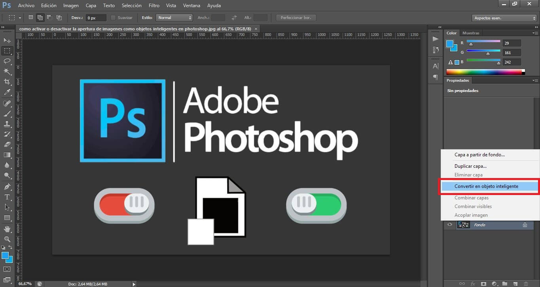Expand the toolbox to two columns
540x287 pixels.
[x=3, y=27]
